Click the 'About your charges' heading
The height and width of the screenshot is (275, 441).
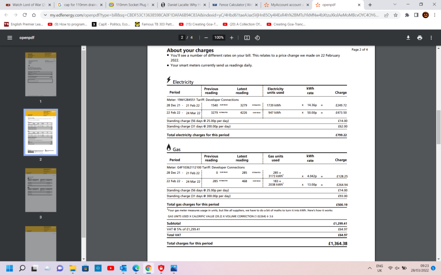190,50
